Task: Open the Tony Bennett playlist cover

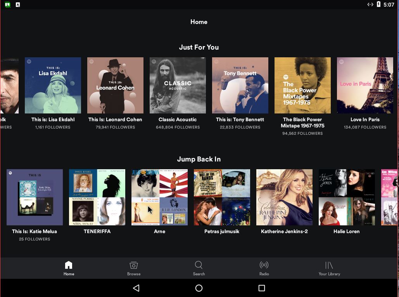Action: tap(240, 85)
